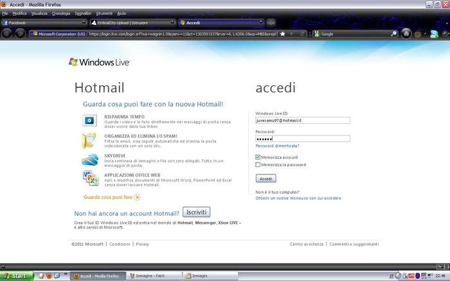
Task: Click the Google search box
Action: click(x=355, y=34)
